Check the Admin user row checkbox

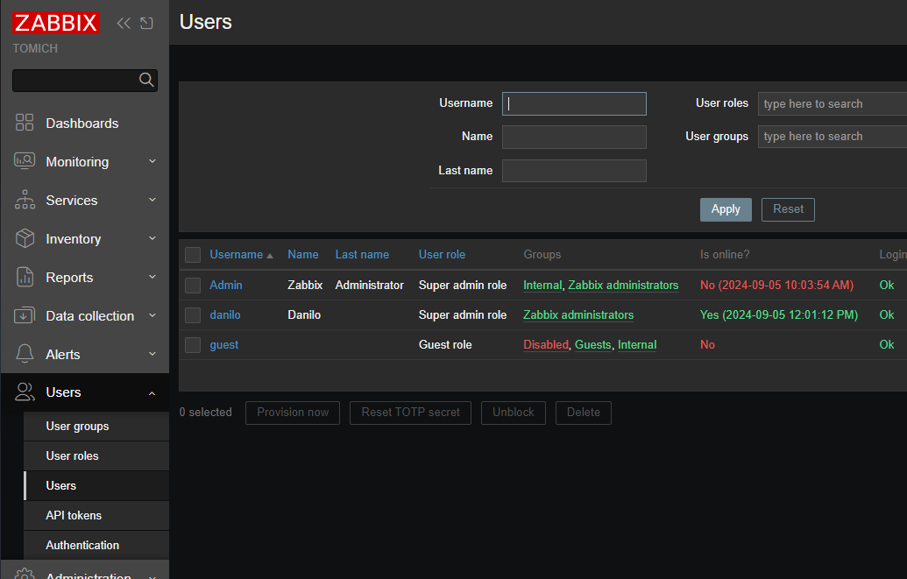[193, 286]
